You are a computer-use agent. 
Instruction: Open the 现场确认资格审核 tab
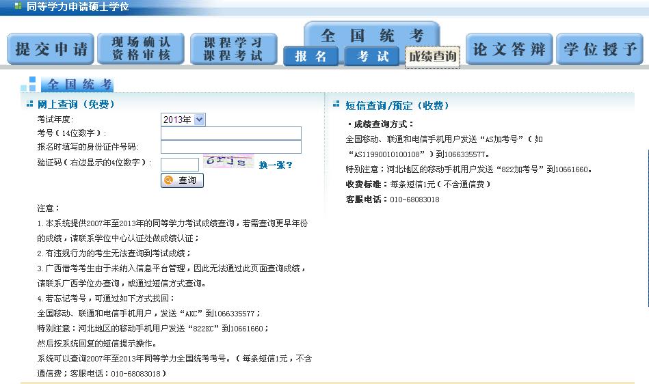140,49
